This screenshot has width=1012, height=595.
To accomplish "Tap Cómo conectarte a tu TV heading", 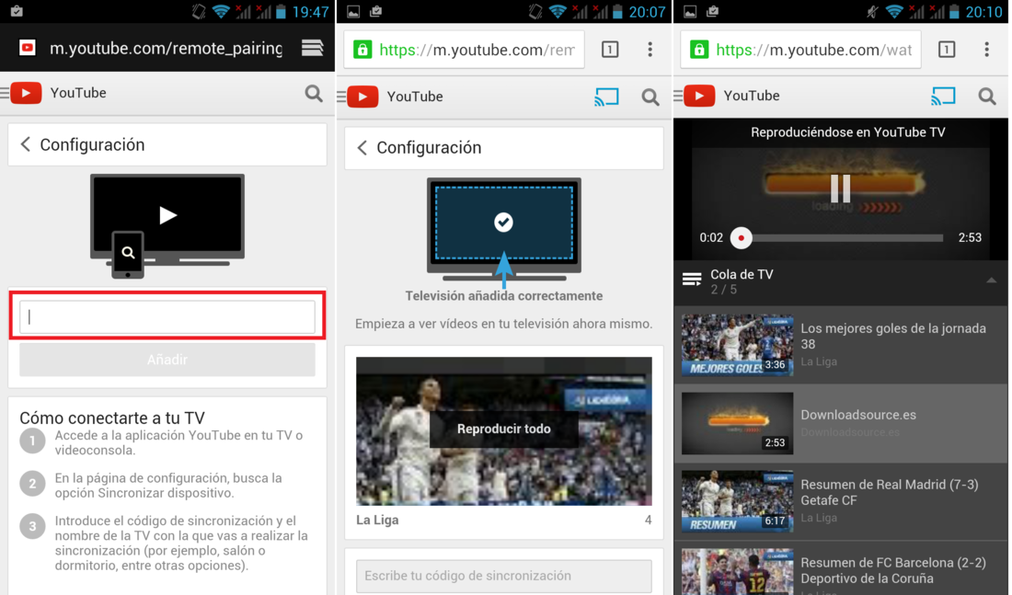I will (112, 418).
